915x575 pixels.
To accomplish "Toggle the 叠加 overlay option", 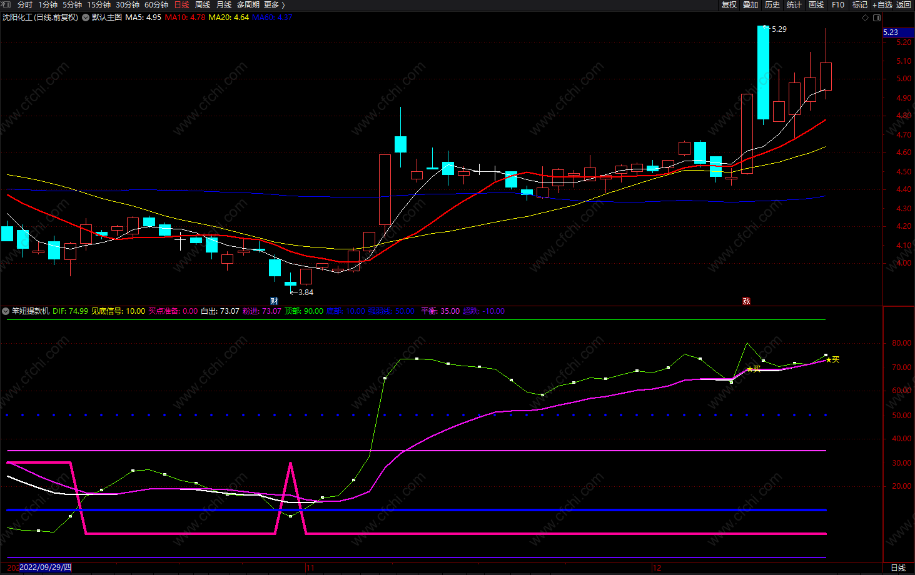I will 751,5.
